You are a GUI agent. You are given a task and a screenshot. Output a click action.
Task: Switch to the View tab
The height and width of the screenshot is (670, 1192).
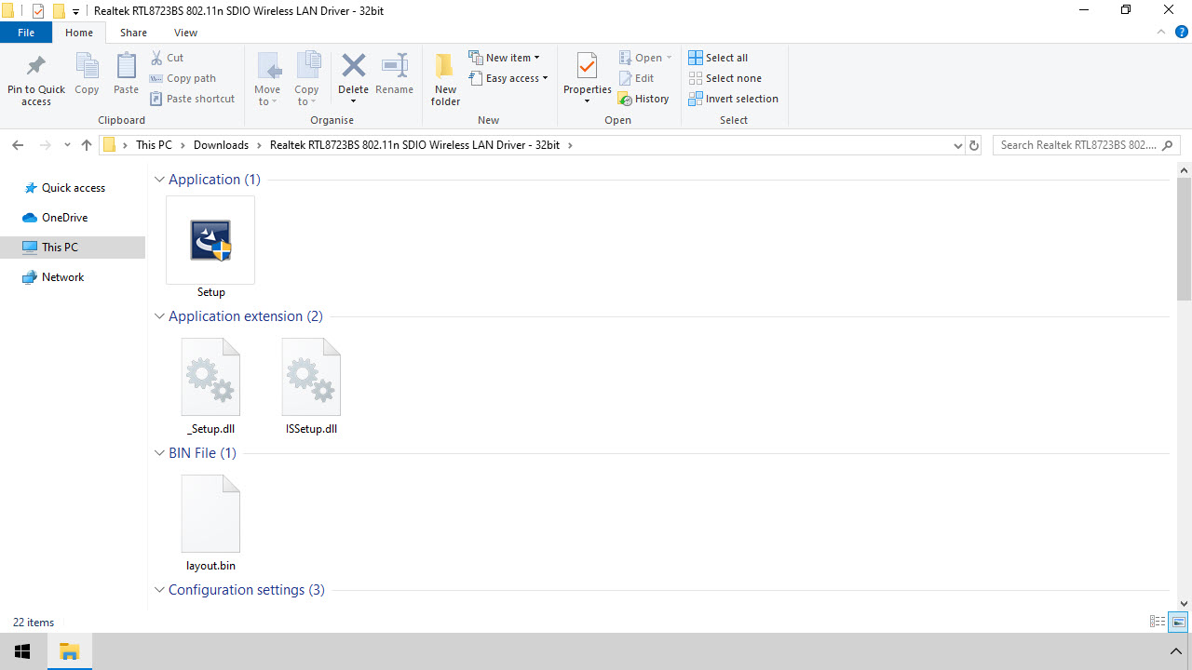[x=185, y=33]
